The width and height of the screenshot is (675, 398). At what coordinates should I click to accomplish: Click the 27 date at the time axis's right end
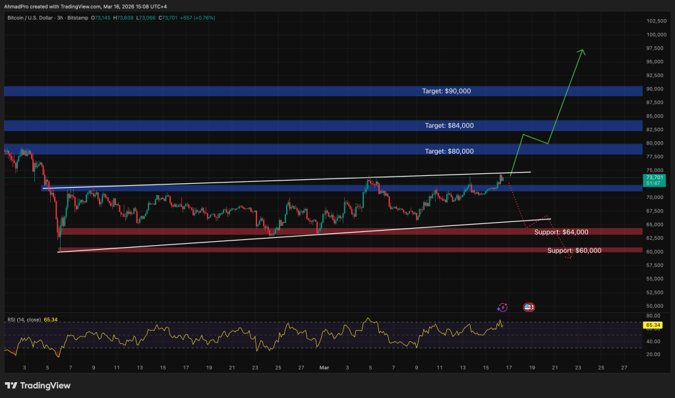pos(624,366)
